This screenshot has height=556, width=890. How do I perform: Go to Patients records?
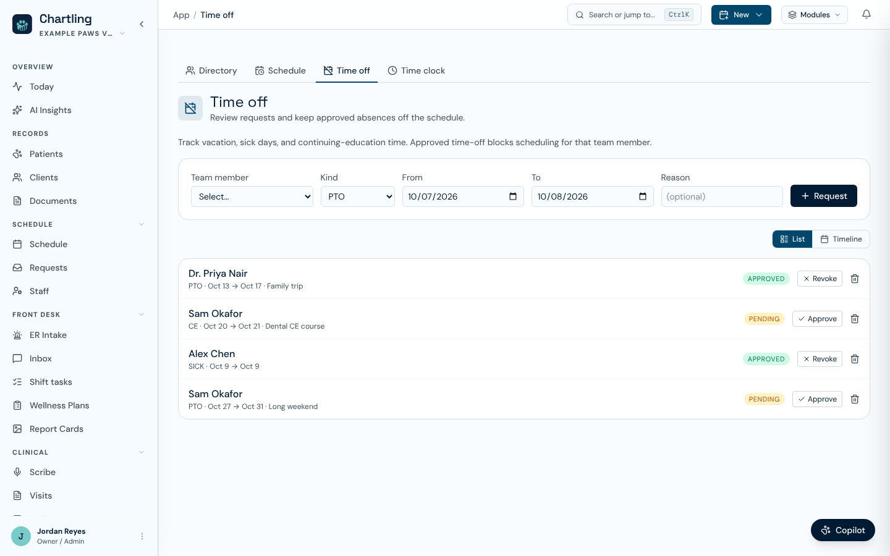tap(78, 154)
